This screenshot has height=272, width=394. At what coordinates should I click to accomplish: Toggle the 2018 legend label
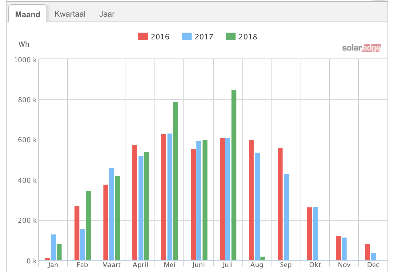[x=248, y=37]
